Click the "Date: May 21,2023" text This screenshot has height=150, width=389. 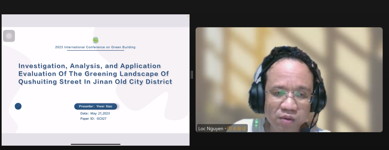pos(95,113)
